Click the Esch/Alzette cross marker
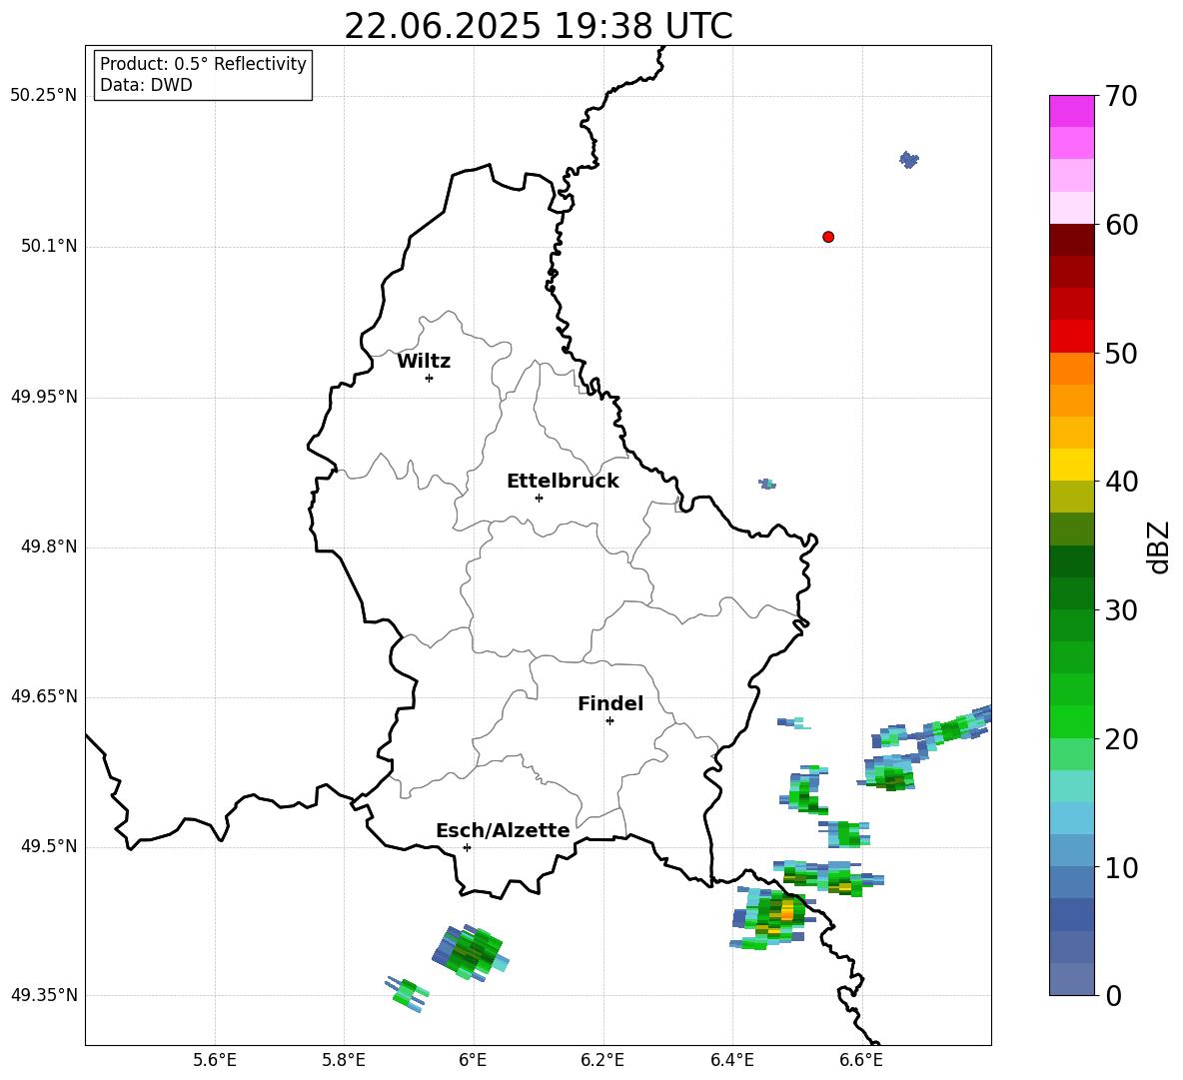This screenshot has height=1080, width=1183. [467, 847]
